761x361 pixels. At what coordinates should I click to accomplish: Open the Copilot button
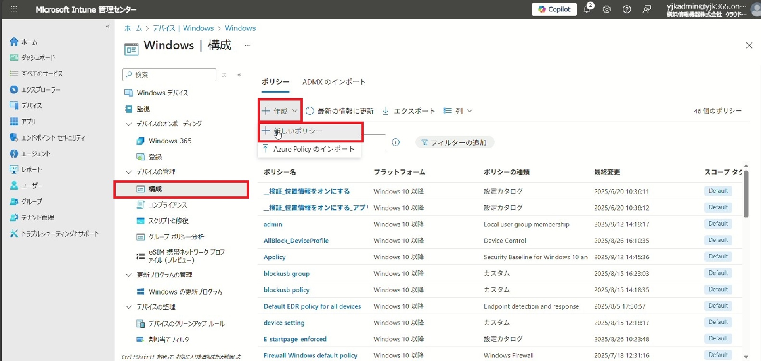[554, 9]
